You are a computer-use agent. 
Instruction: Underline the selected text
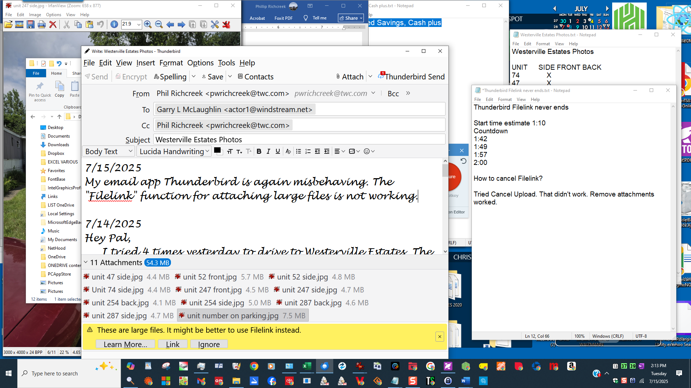pyautogui.click(x=277, y=151)
